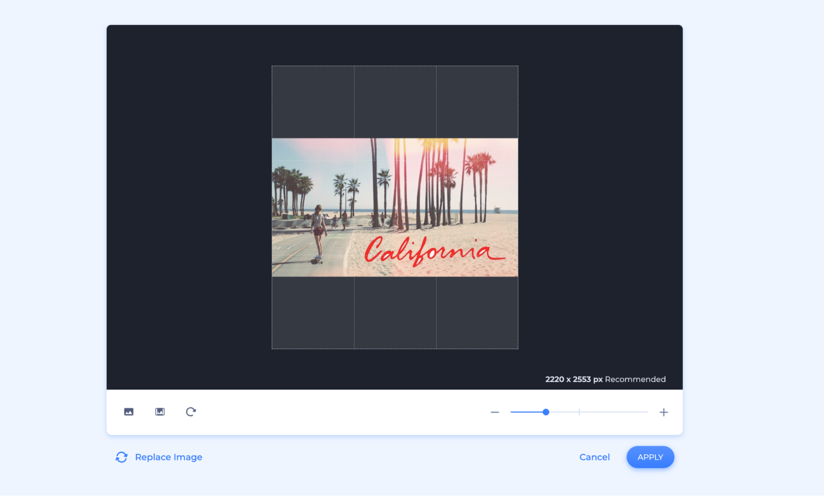
Task: Click the Replace Image refresh icon
Action: coord(122,457)
